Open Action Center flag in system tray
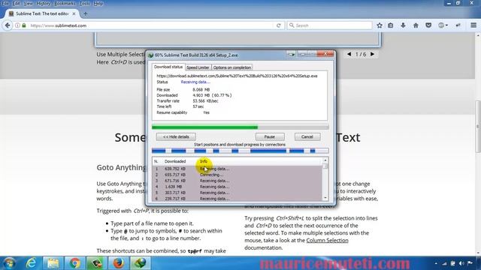Screen dimensions: 481x270 pyautogui.click(x=470, y=263)
